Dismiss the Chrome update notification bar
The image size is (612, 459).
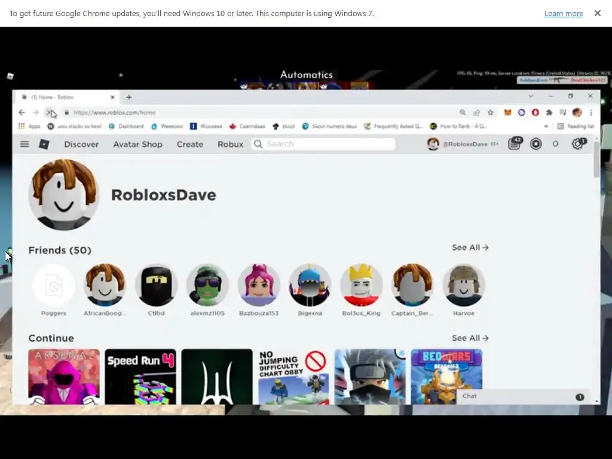click(597, 13)
